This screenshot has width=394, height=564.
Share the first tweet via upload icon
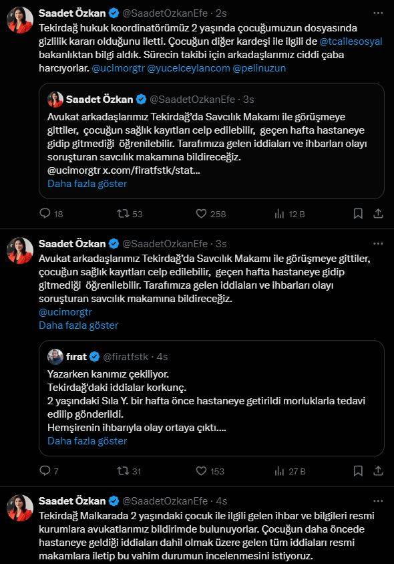378,214
